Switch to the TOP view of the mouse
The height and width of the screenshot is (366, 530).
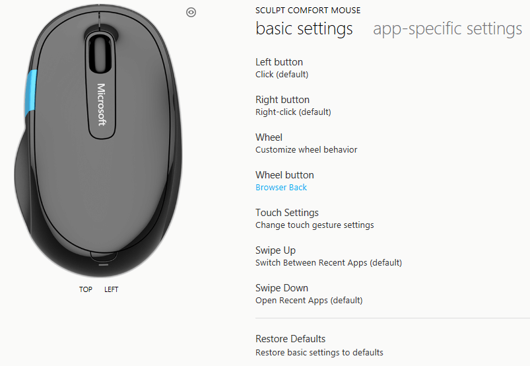point(86,289)
